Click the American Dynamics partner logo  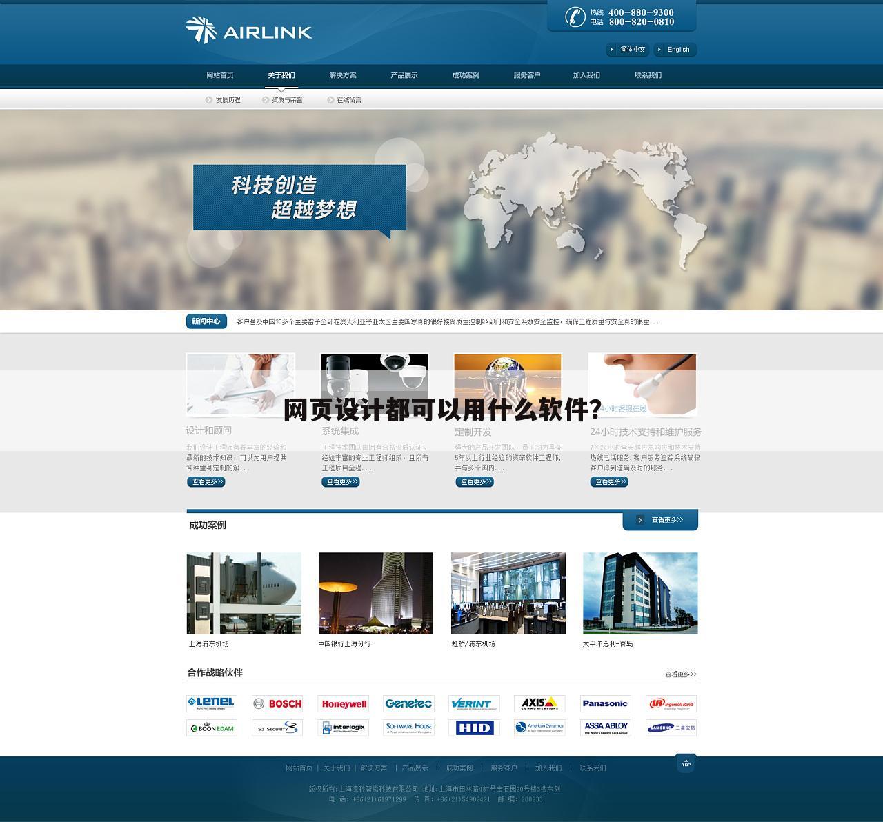tap(539, 728)
